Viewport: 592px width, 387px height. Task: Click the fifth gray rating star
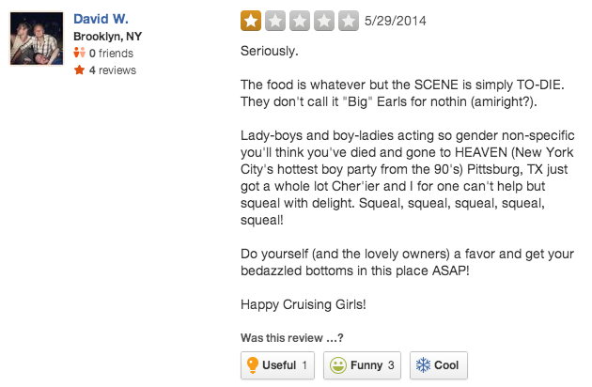349,21
